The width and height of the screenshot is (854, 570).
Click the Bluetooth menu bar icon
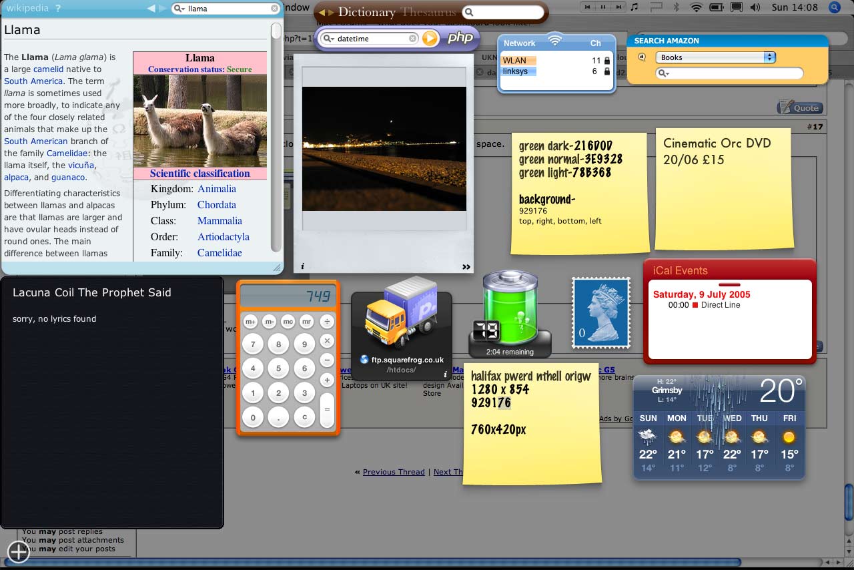coord(675,7)
